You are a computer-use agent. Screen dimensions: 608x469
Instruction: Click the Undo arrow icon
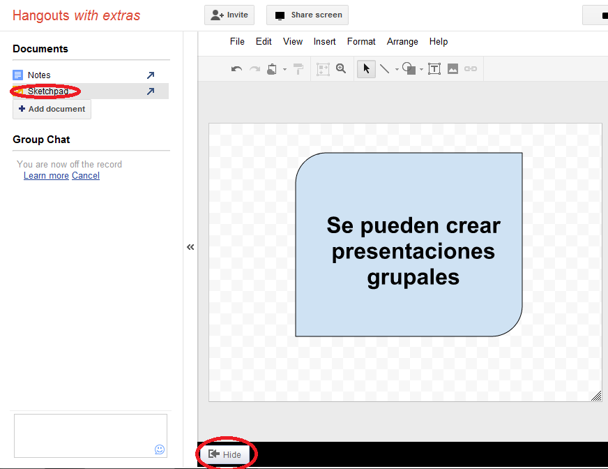point(236,69)
